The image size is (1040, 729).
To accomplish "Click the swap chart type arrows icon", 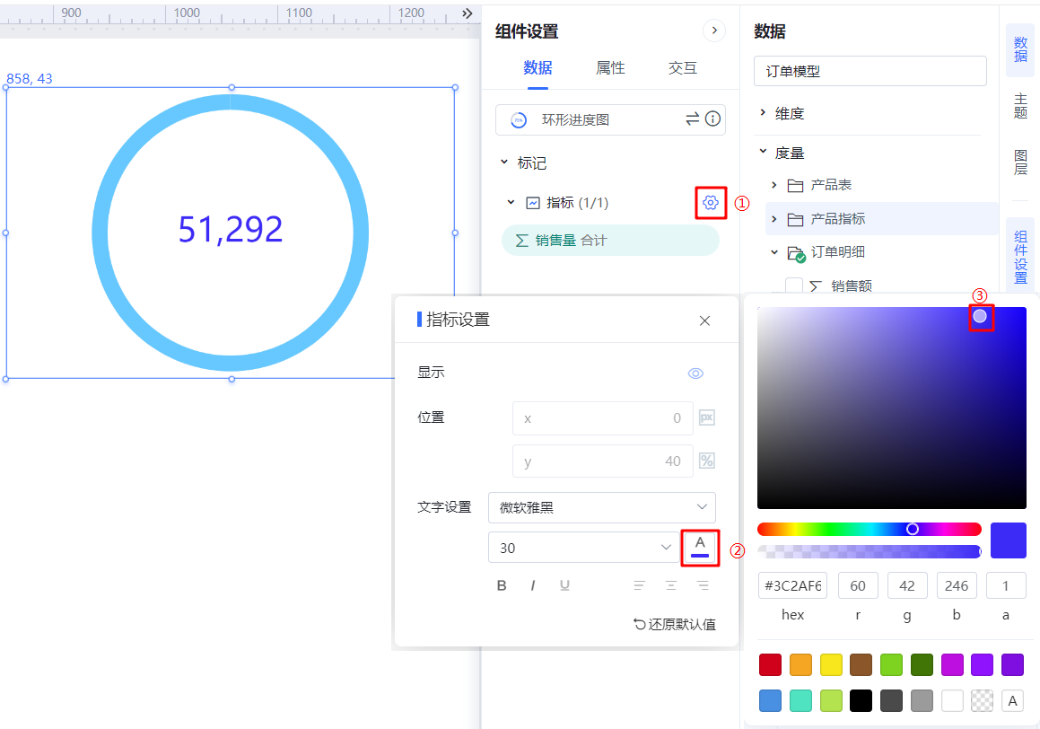I will [692, 119].
